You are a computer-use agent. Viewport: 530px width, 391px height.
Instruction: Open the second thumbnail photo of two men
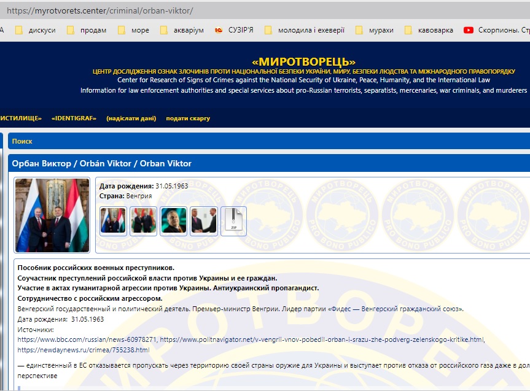pyautogui.click(x=143, y=221)
